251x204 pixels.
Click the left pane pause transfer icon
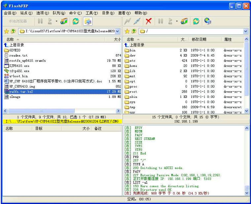(40, 21)
